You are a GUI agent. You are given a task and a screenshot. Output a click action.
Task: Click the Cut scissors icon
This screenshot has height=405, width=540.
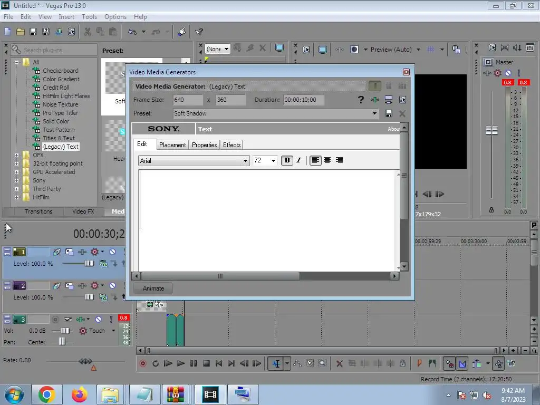[x=88, y=32]
